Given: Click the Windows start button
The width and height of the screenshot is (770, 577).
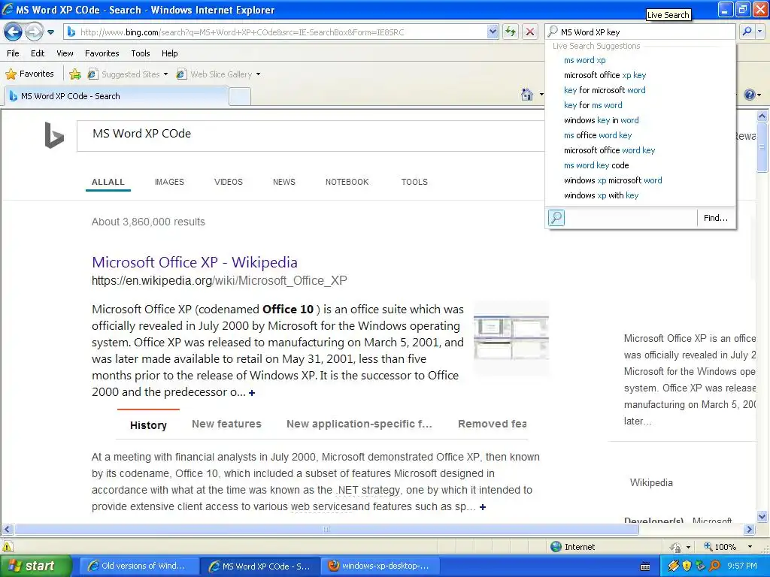Looking at the screenshot, I should pos(35,566).
